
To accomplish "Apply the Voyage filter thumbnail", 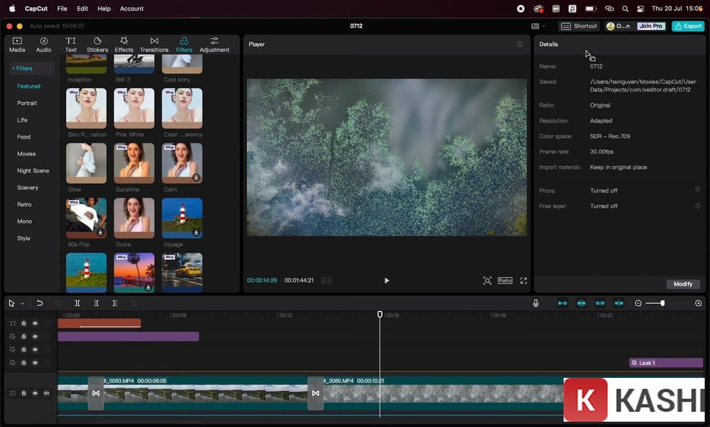I will 182,217.
